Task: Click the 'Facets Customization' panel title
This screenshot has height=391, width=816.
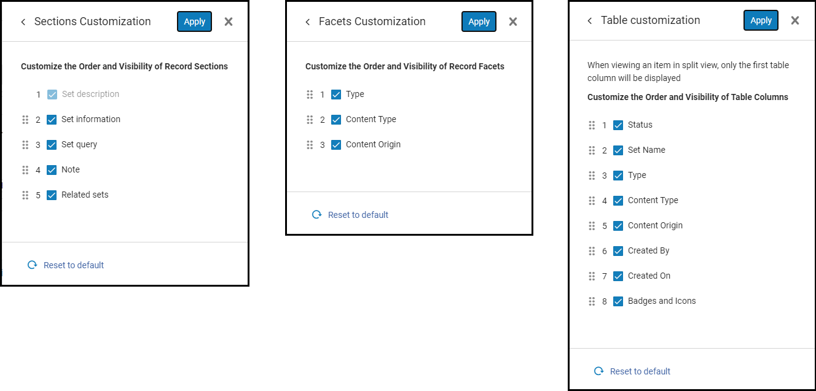Action: coord(372,21)
